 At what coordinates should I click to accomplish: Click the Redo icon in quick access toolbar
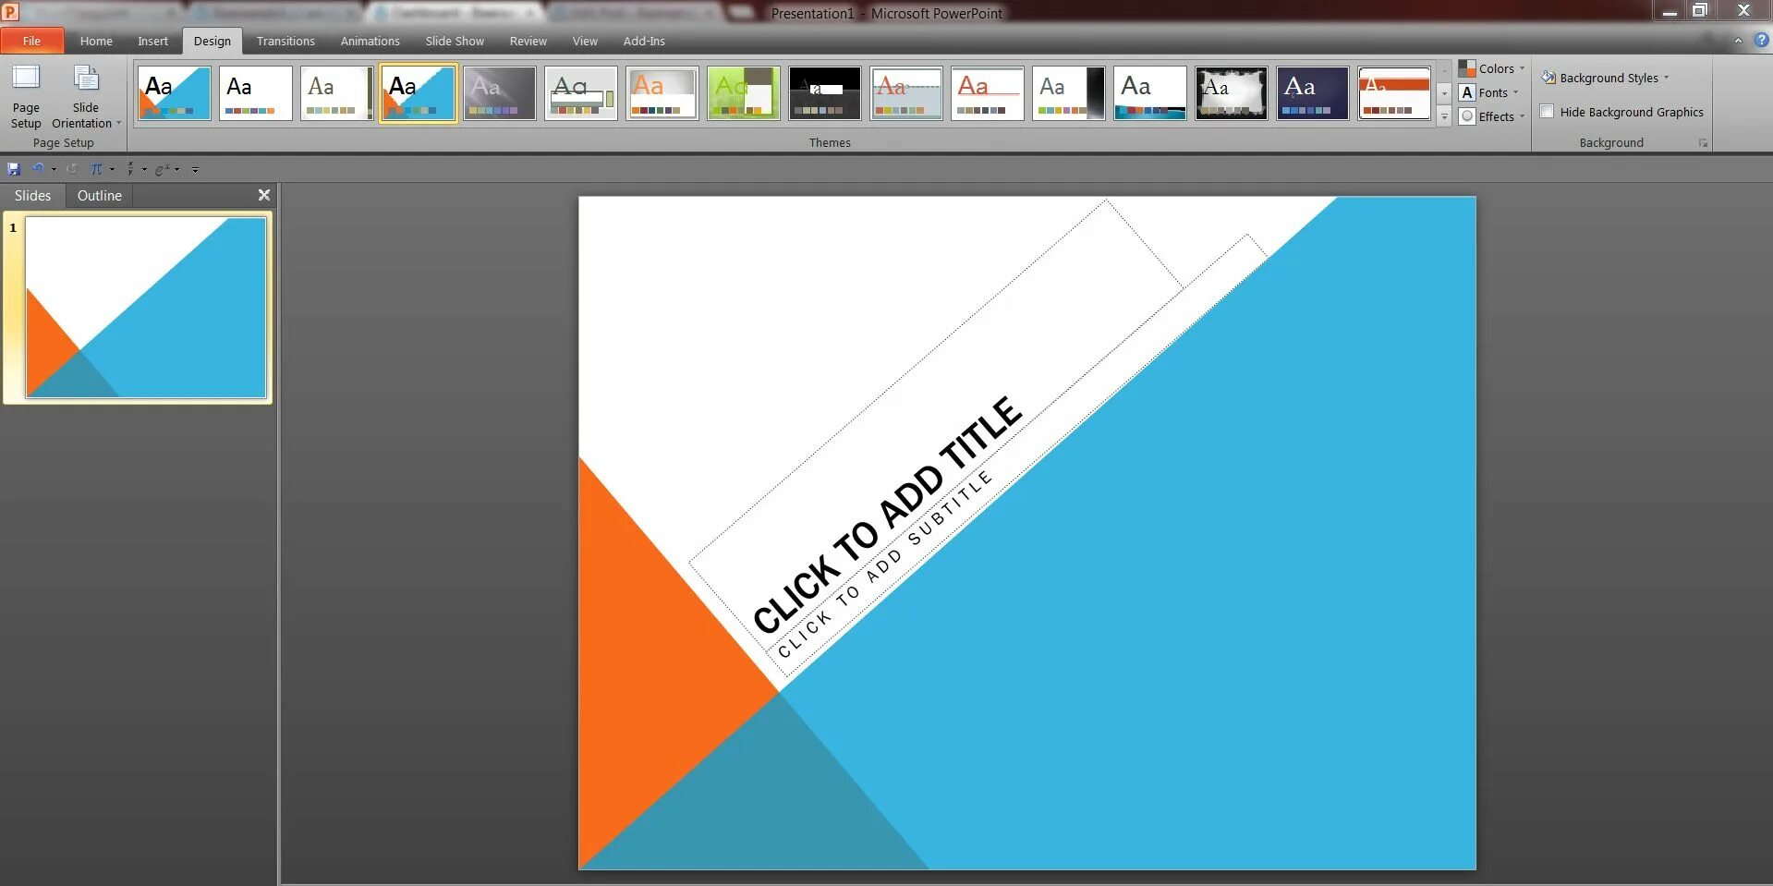(x=71, y=169)
